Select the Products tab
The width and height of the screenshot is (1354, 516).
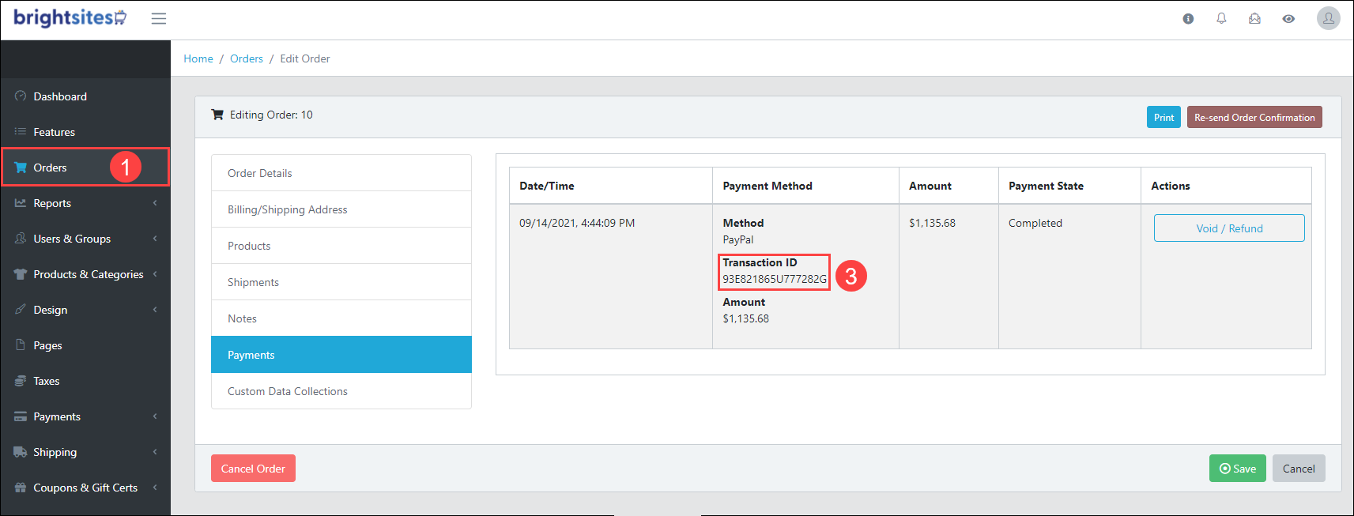pyautogui.click(x=341, y=246)
